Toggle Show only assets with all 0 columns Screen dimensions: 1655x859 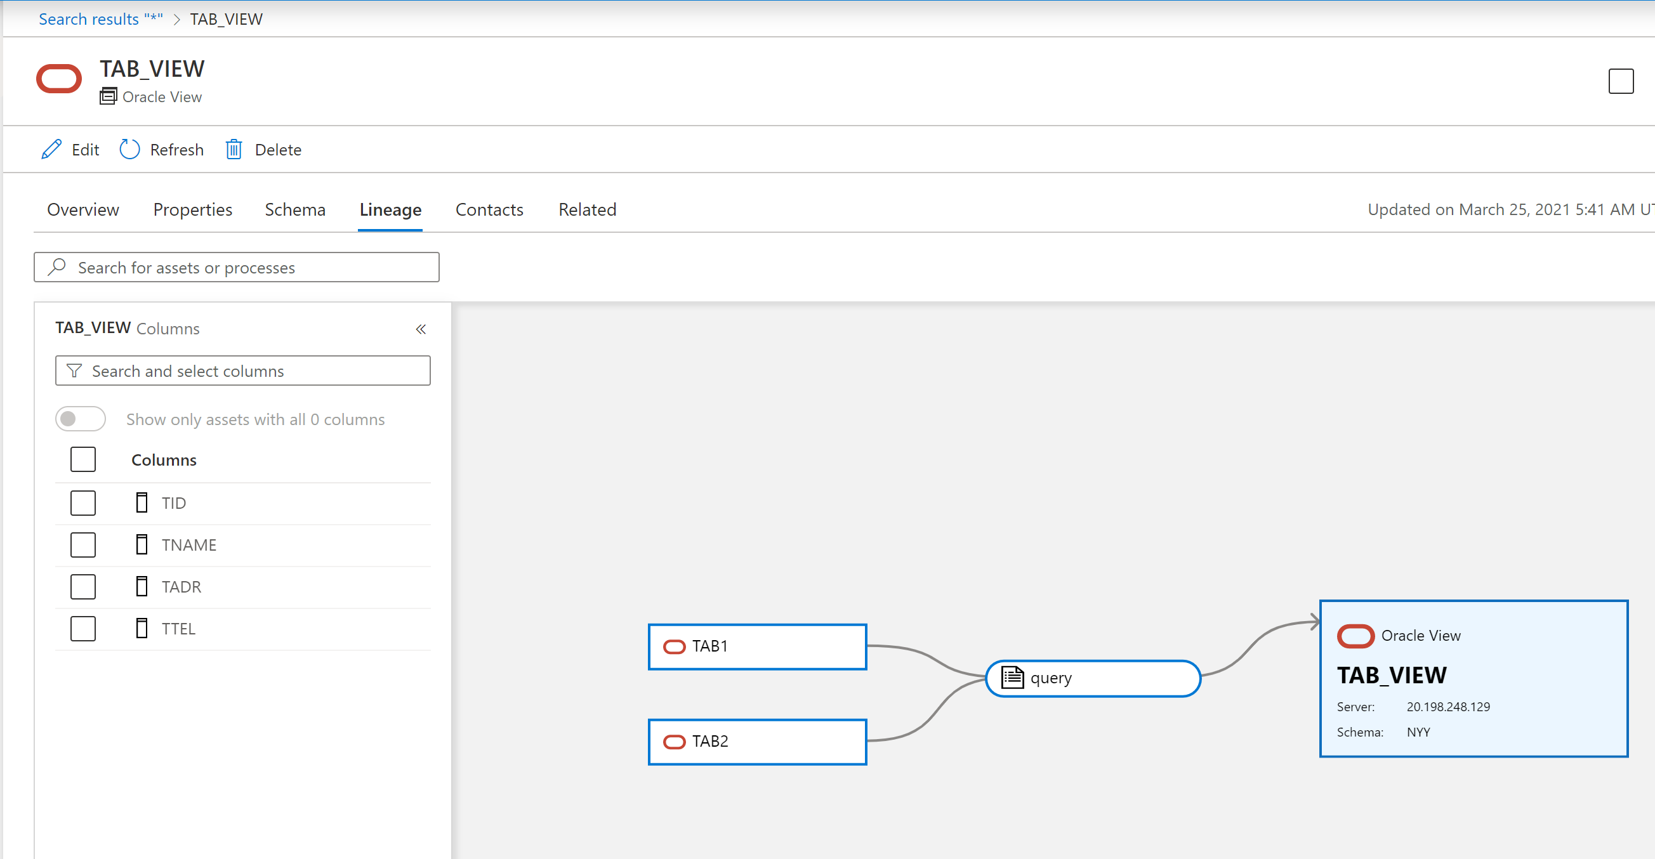coord(81,418)
